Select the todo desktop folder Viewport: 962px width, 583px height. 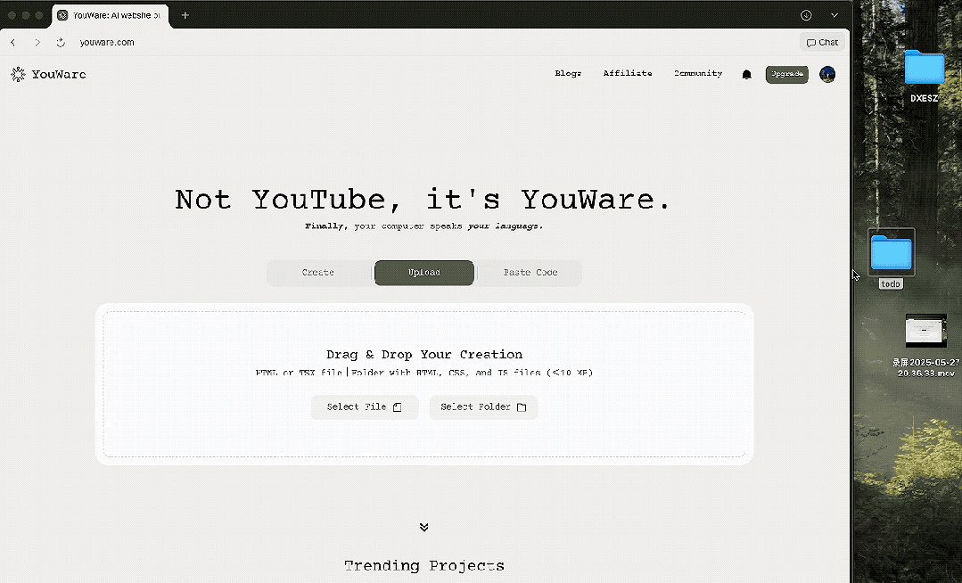[891, 253]
